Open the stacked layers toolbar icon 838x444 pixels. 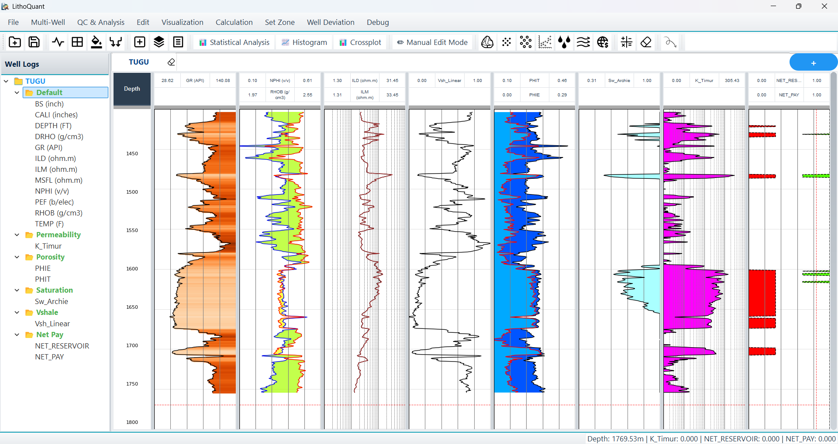coord(159,42)
